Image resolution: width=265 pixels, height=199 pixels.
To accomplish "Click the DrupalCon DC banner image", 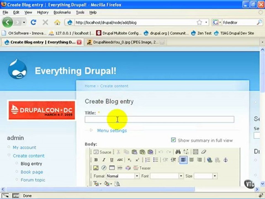I will [x=42, y=110].
